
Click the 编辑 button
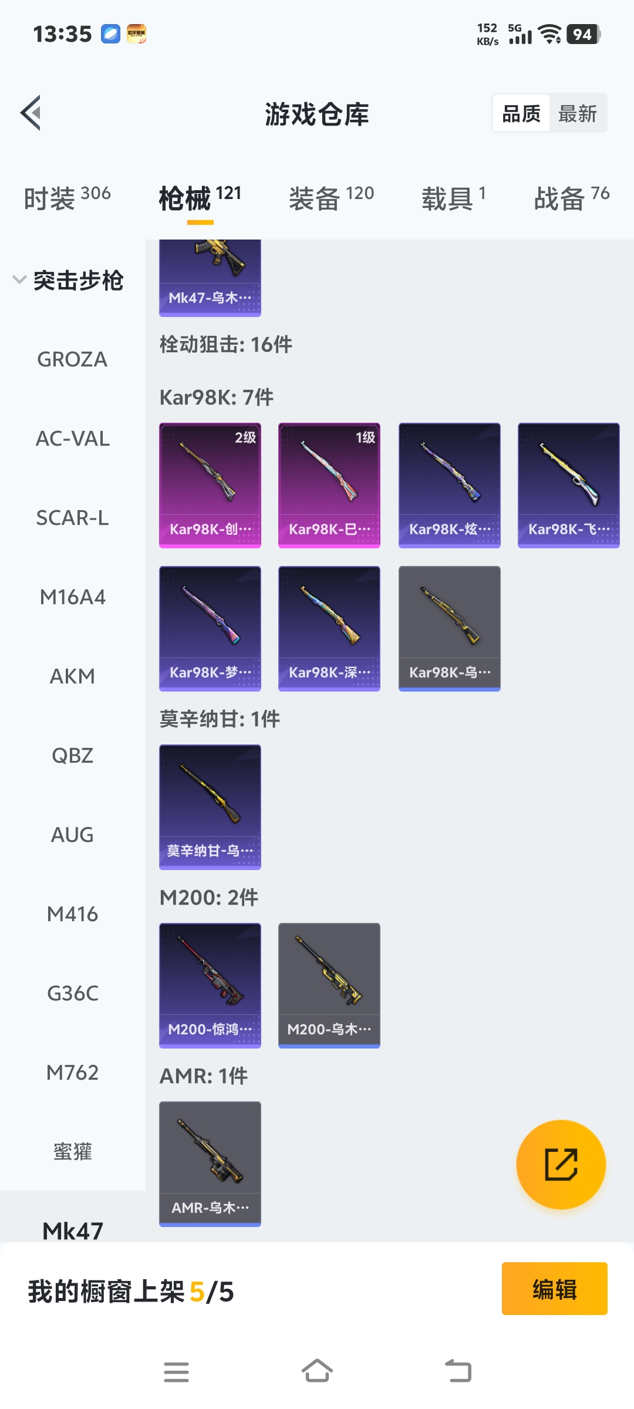(555, 1289)
